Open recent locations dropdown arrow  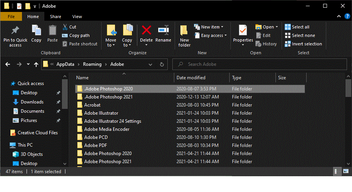tap(28, 64)
